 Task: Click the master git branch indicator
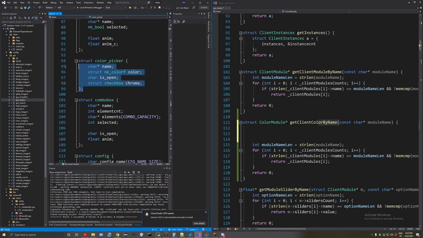click(192, 230)
